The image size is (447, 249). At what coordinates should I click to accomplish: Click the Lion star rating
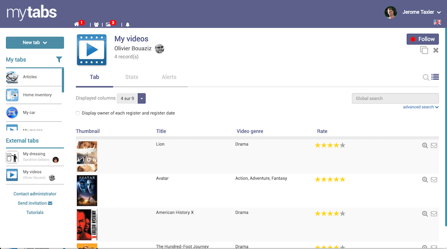tap(330, 145)
